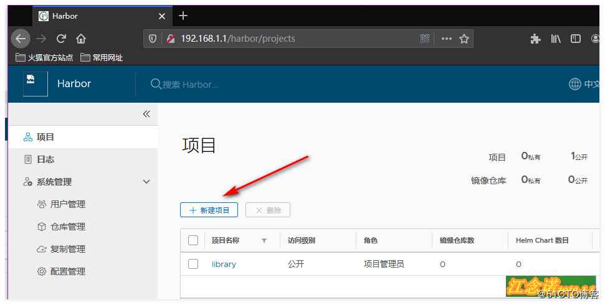Open a new browser tab
This screenshot has width=605, height=305.
click(183, 16)
